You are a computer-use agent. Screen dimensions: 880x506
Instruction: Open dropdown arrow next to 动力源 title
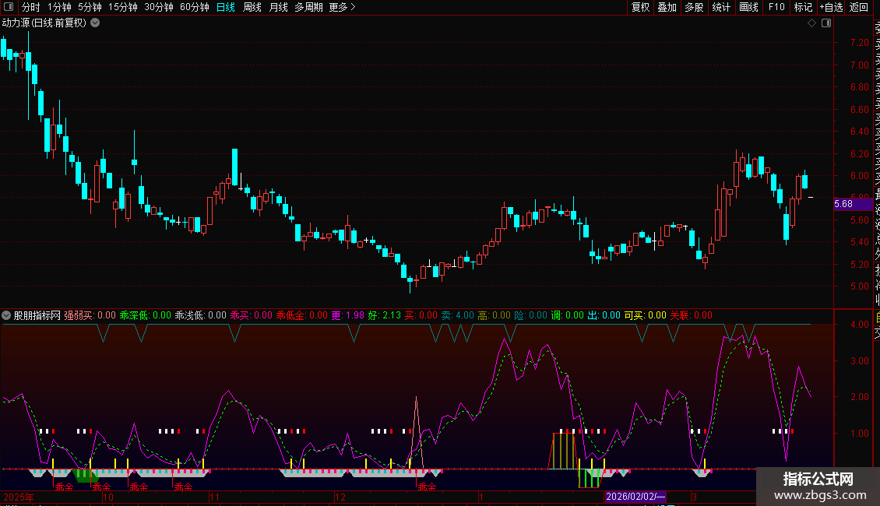click(x=95, y=23)
